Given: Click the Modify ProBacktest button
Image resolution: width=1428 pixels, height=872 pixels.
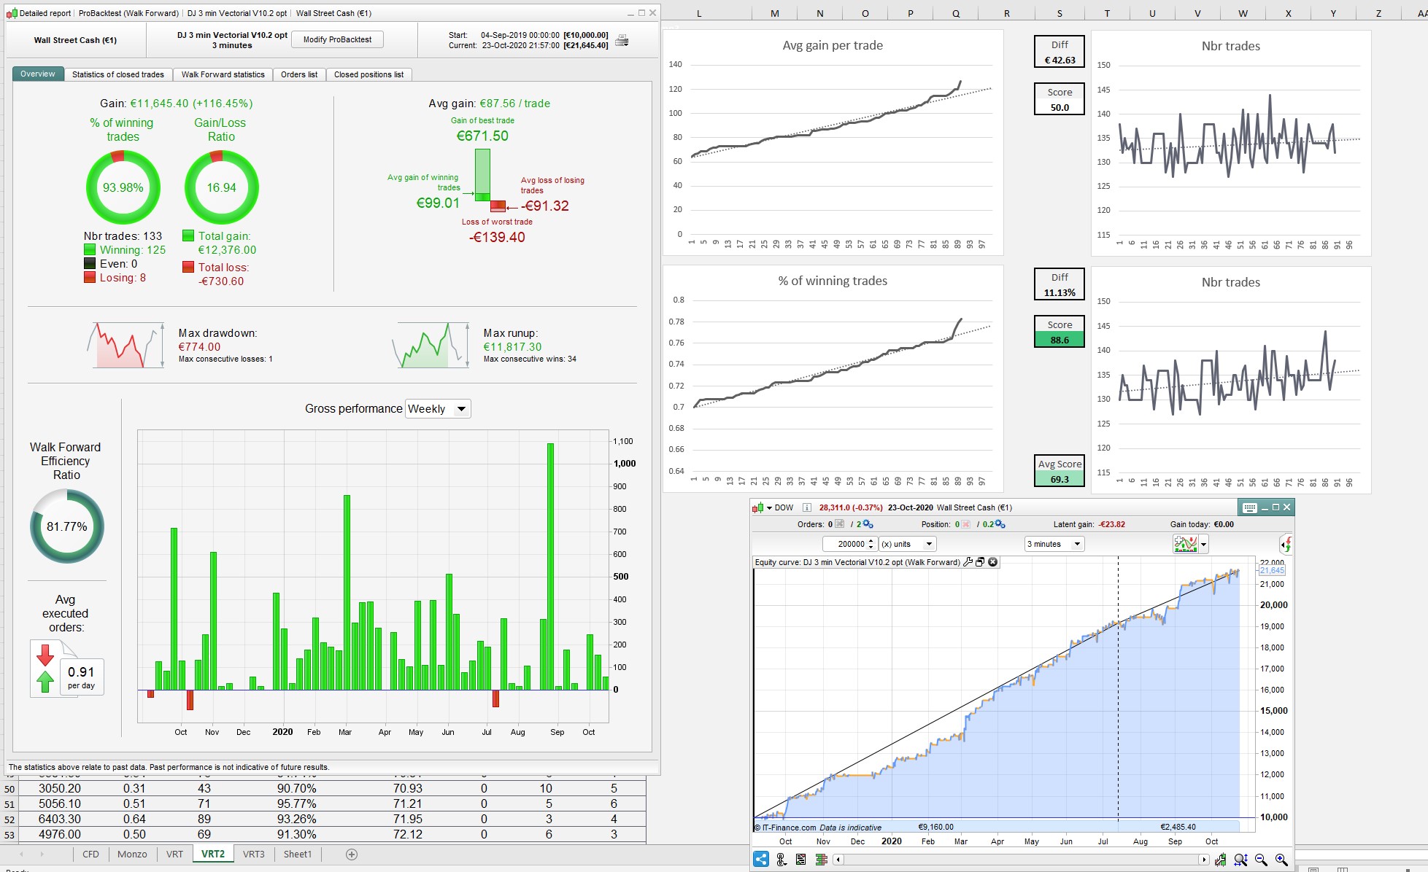Looking at the screenshot, I should click(337, 39).
